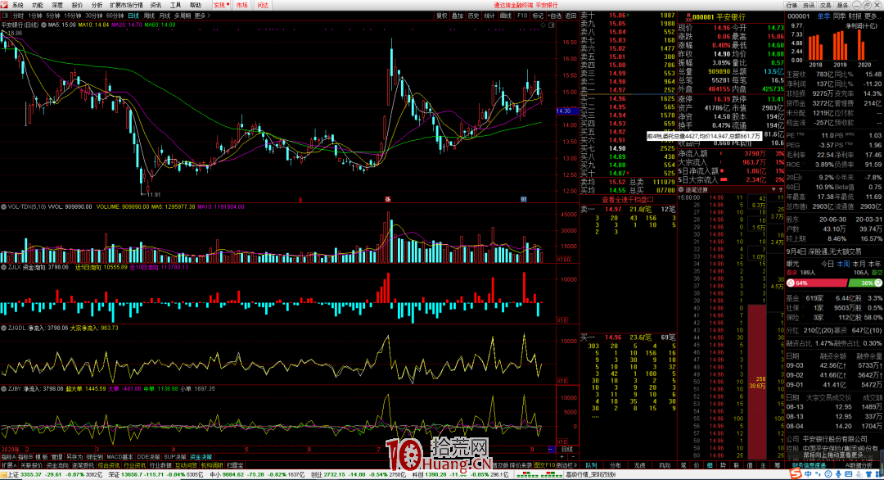Expand 更多 in the financial panel
This screenshot has height=480, width=884.
coord(871,16)
